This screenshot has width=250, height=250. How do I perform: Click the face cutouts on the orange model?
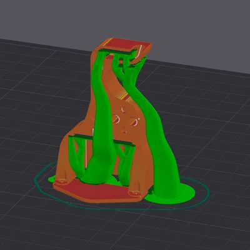(125, 120)
